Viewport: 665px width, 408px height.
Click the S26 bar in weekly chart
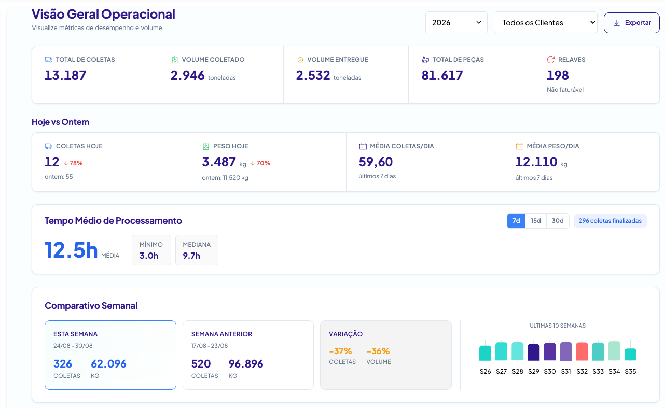click(485, 353)
